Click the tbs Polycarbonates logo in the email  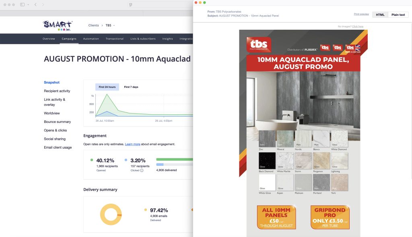(x=259, y=44)
